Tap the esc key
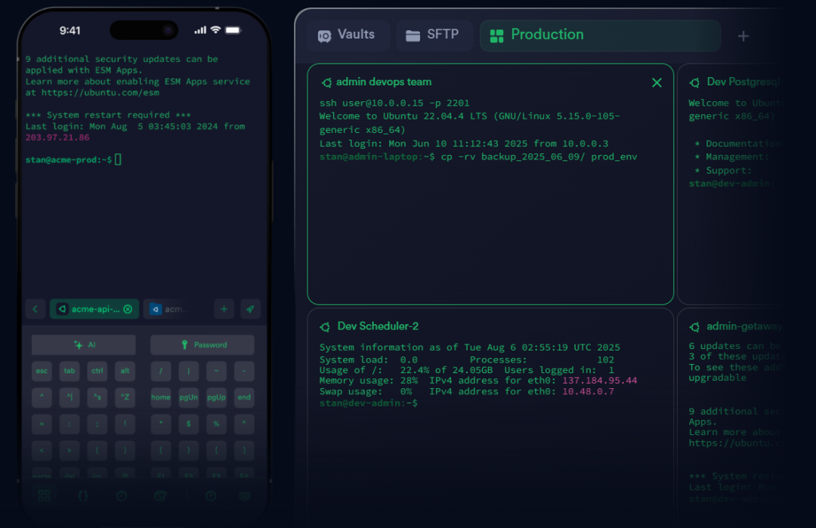The image size is (816, 528). pyautogui.click(x=42, y=371)
